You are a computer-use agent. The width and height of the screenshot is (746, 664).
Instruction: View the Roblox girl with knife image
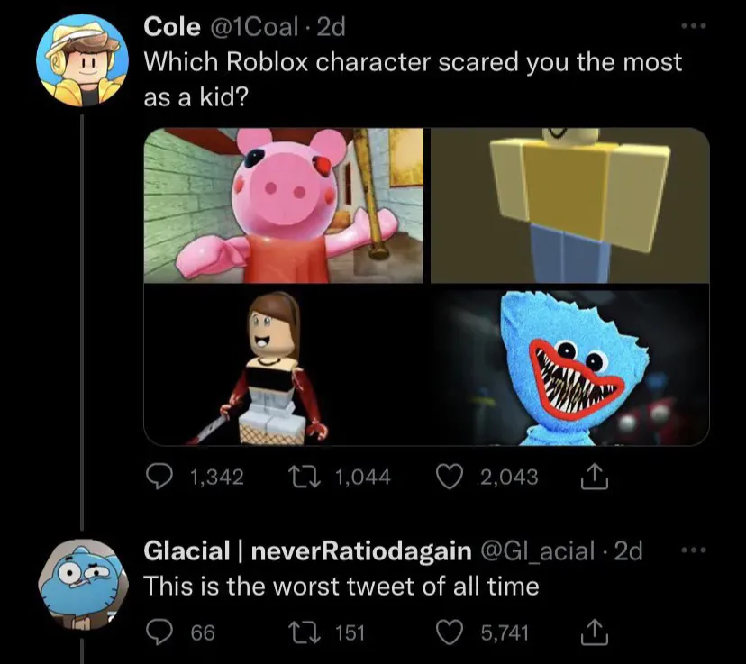284,367
